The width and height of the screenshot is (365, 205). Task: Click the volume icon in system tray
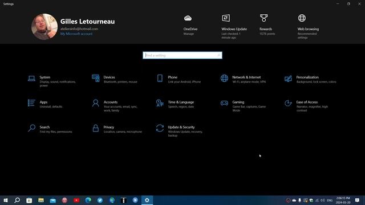(323, 200)
